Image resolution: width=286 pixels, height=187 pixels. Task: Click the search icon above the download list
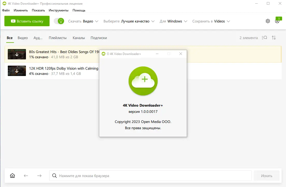tap(264, 38)
